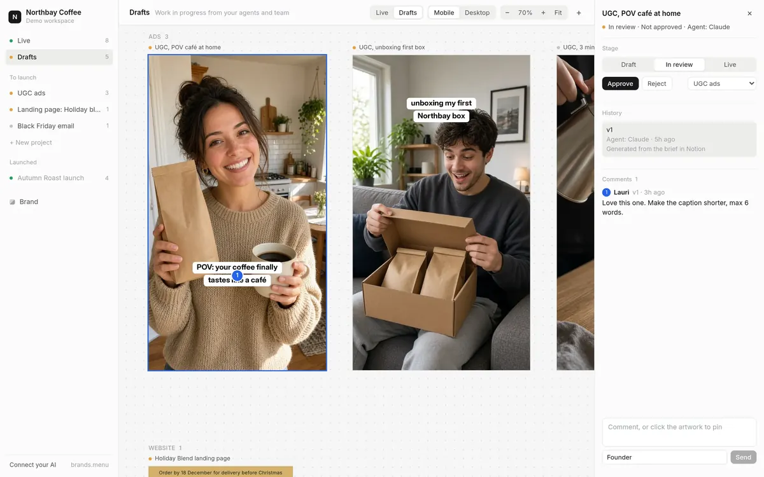764x477 pixels.
Task: Click the Founder name input field
Action: coord(665,457)
